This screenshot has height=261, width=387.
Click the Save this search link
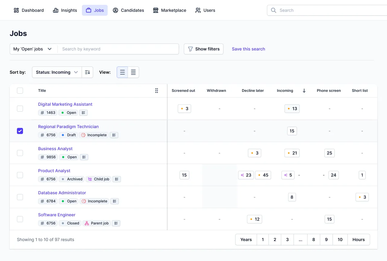(x=248, y=49)
